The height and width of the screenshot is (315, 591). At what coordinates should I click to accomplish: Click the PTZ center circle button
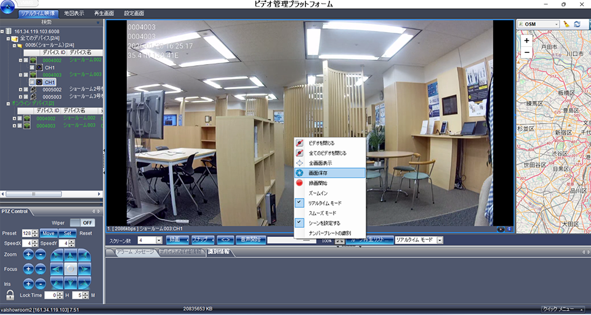click(x=70, y=269)
